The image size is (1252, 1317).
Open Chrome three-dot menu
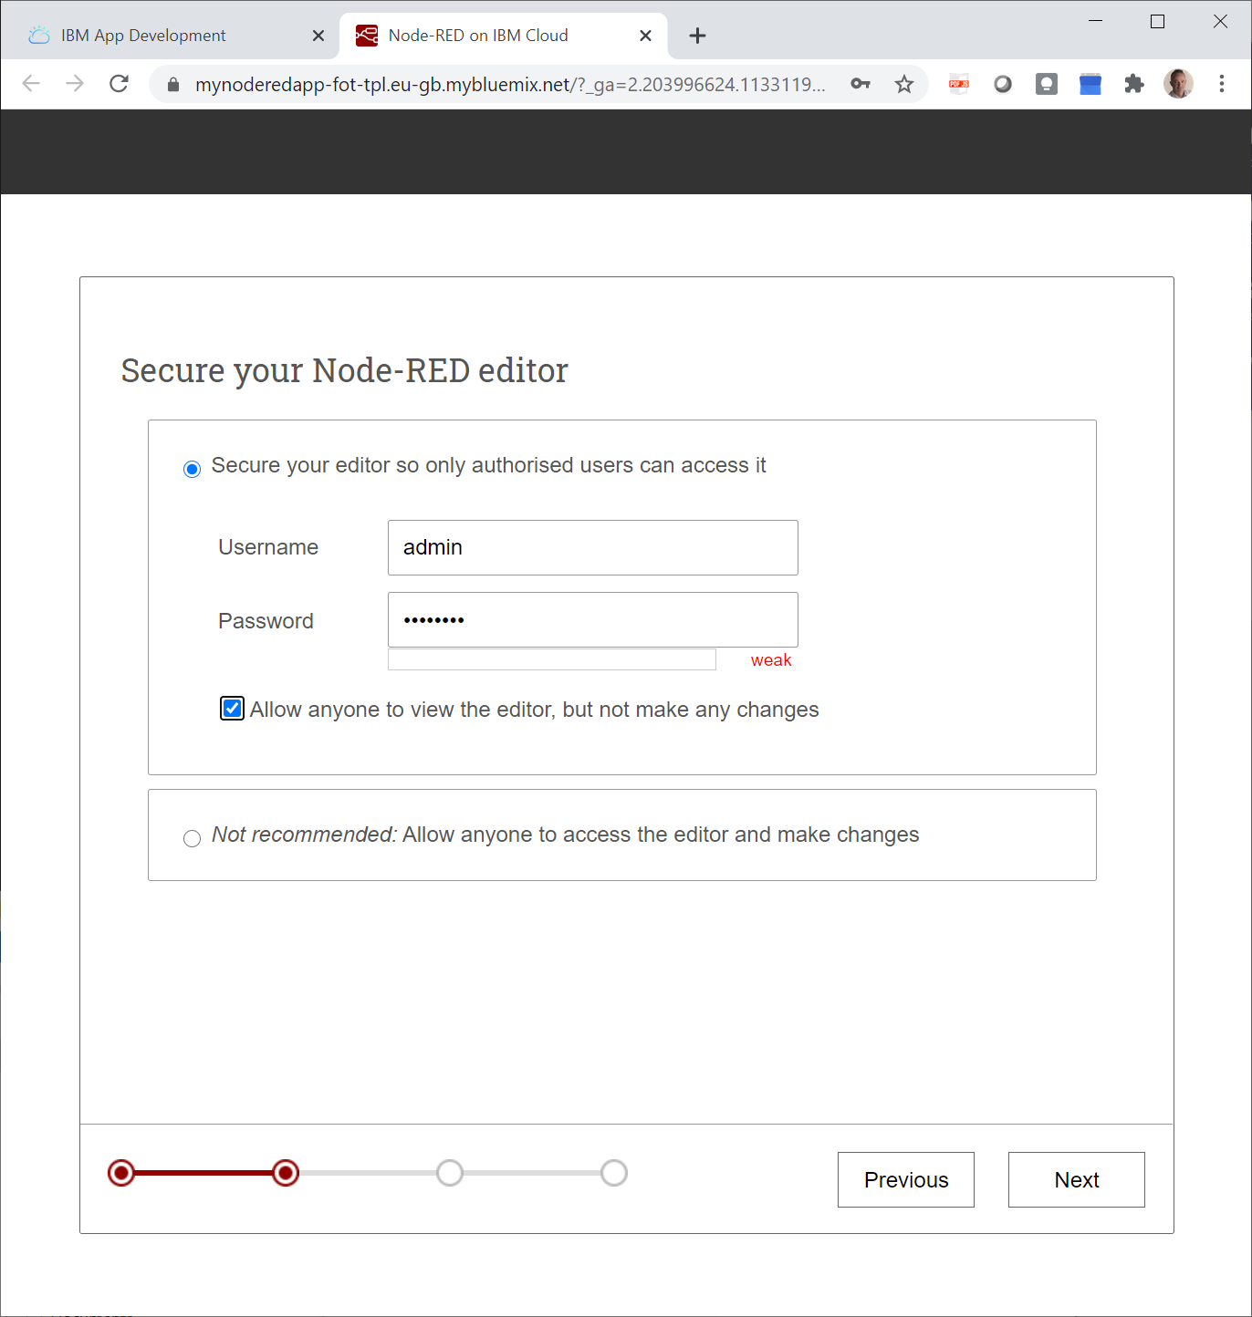[x=1222, y=84]
